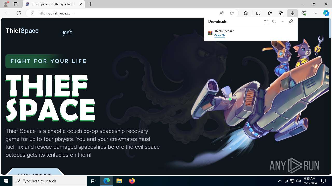Image resolution: width=332 pixels, height=186 pixels.
Task: Search downloads in the Downloads panel
Action: (274, 21)
